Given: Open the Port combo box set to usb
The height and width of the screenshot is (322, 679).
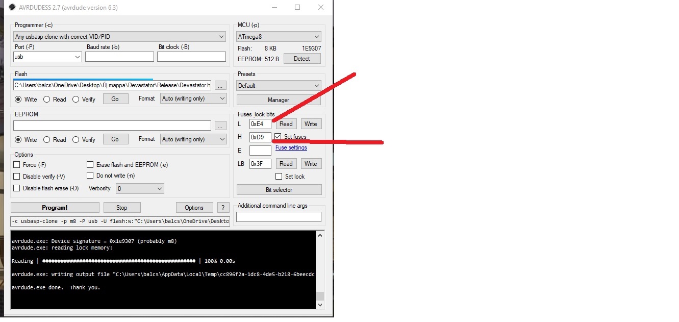Looking at the screenshot, I should [47, 57].
